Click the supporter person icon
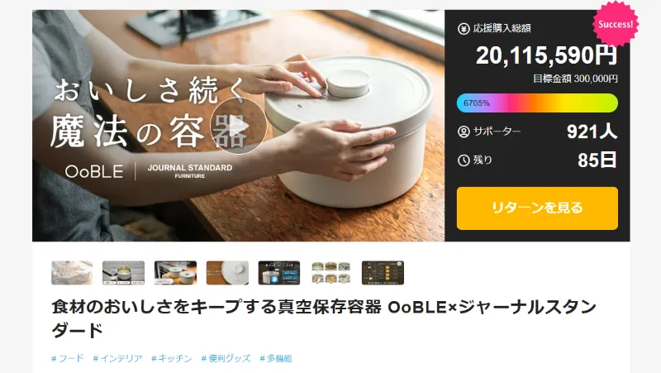Image resolution: width=661 pixels, height=373 pixels. (464, 132)
